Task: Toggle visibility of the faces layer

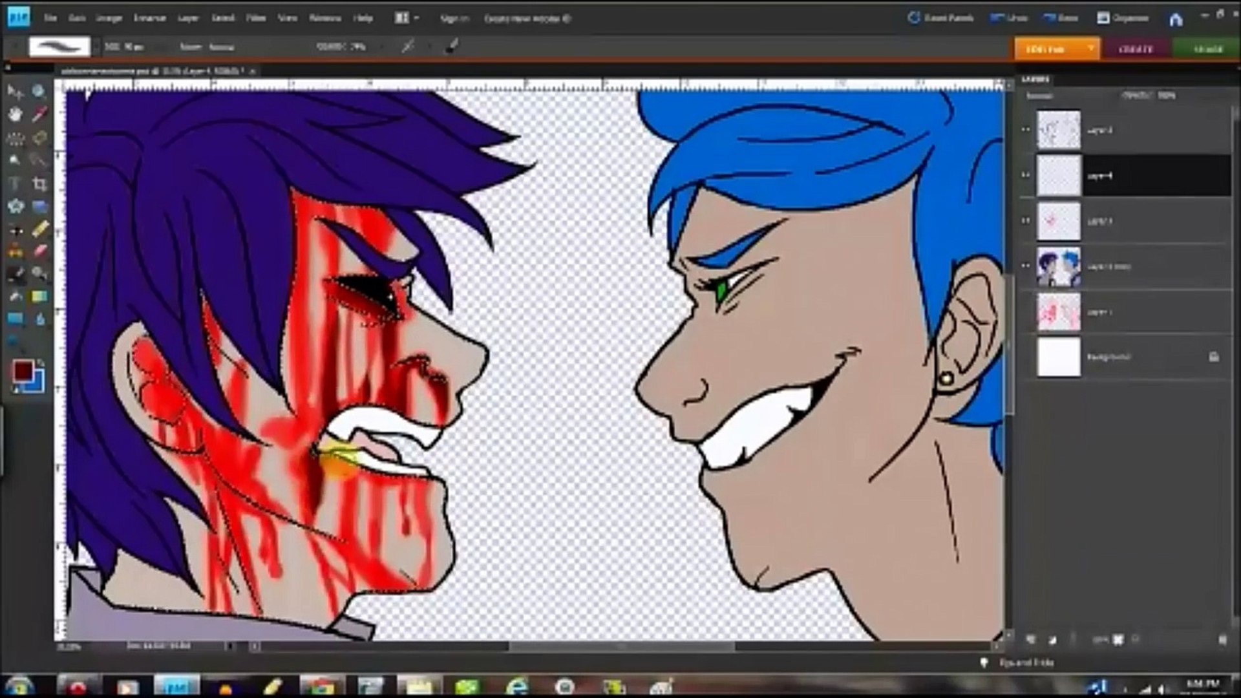Action: [x=1026, y=266]
